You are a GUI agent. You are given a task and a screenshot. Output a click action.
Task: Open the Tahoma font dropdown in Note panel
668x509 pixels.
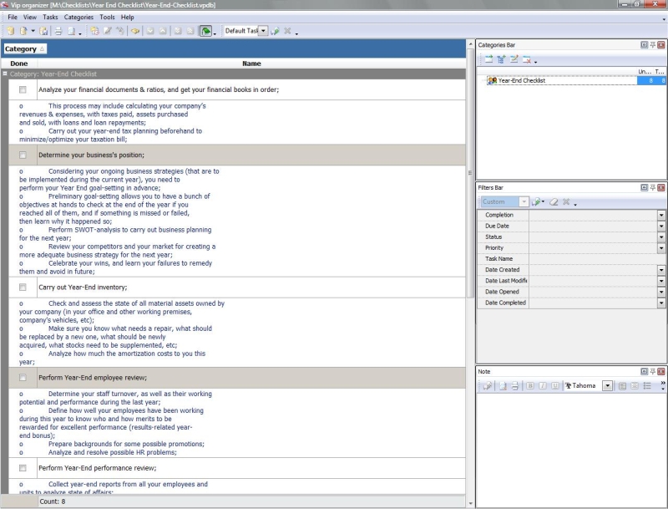pos(608,385)
